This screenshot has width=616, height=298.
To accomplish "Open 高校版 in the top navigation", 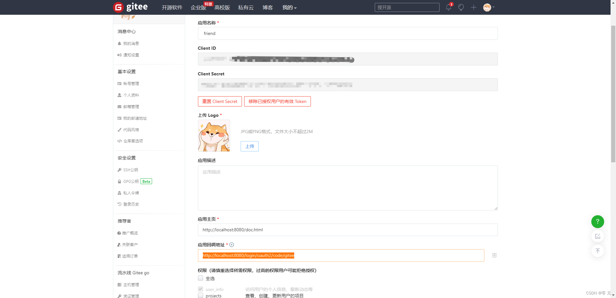I will (x=222, y=7).
